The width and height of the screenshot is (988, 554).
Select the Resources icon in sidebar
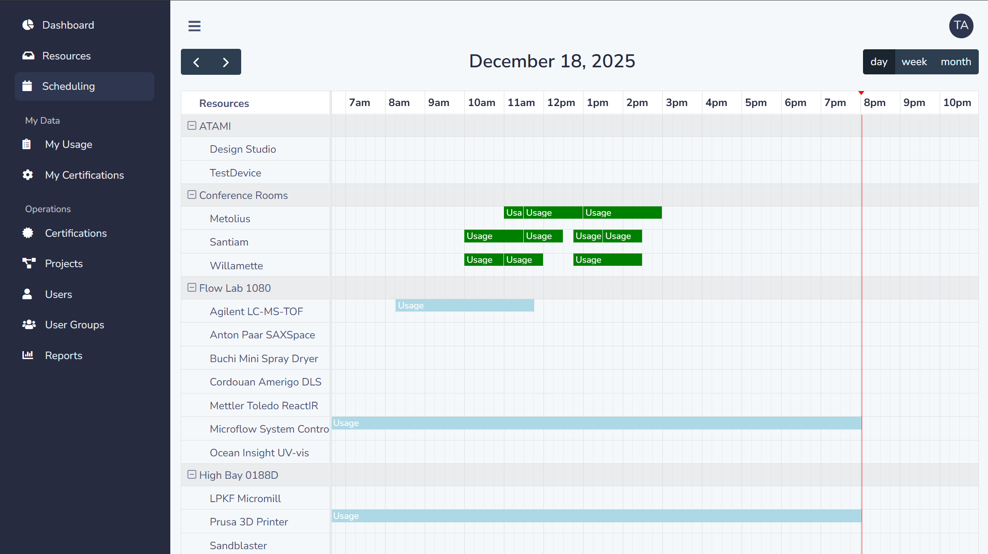pyautogui.click(x=28, y=55)
